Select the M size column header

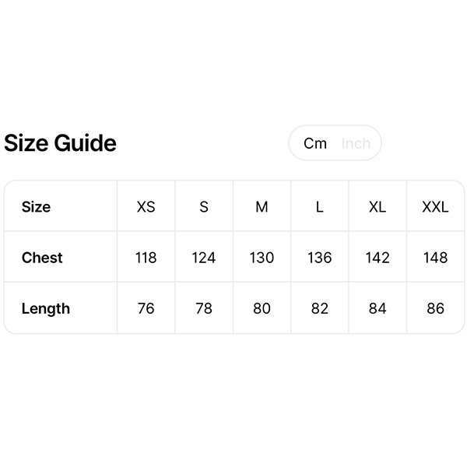(x=262, y=207)
